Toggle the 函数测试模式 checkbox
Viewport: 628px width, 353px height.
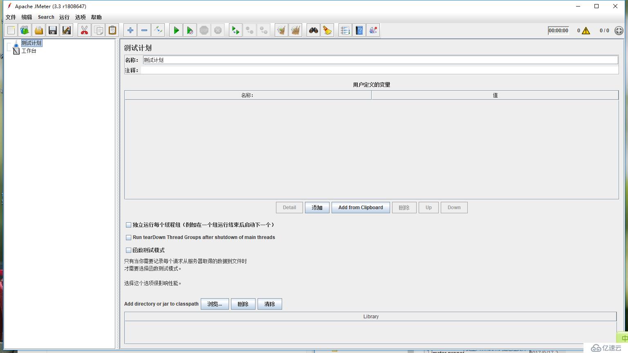(x=128, y=250)
